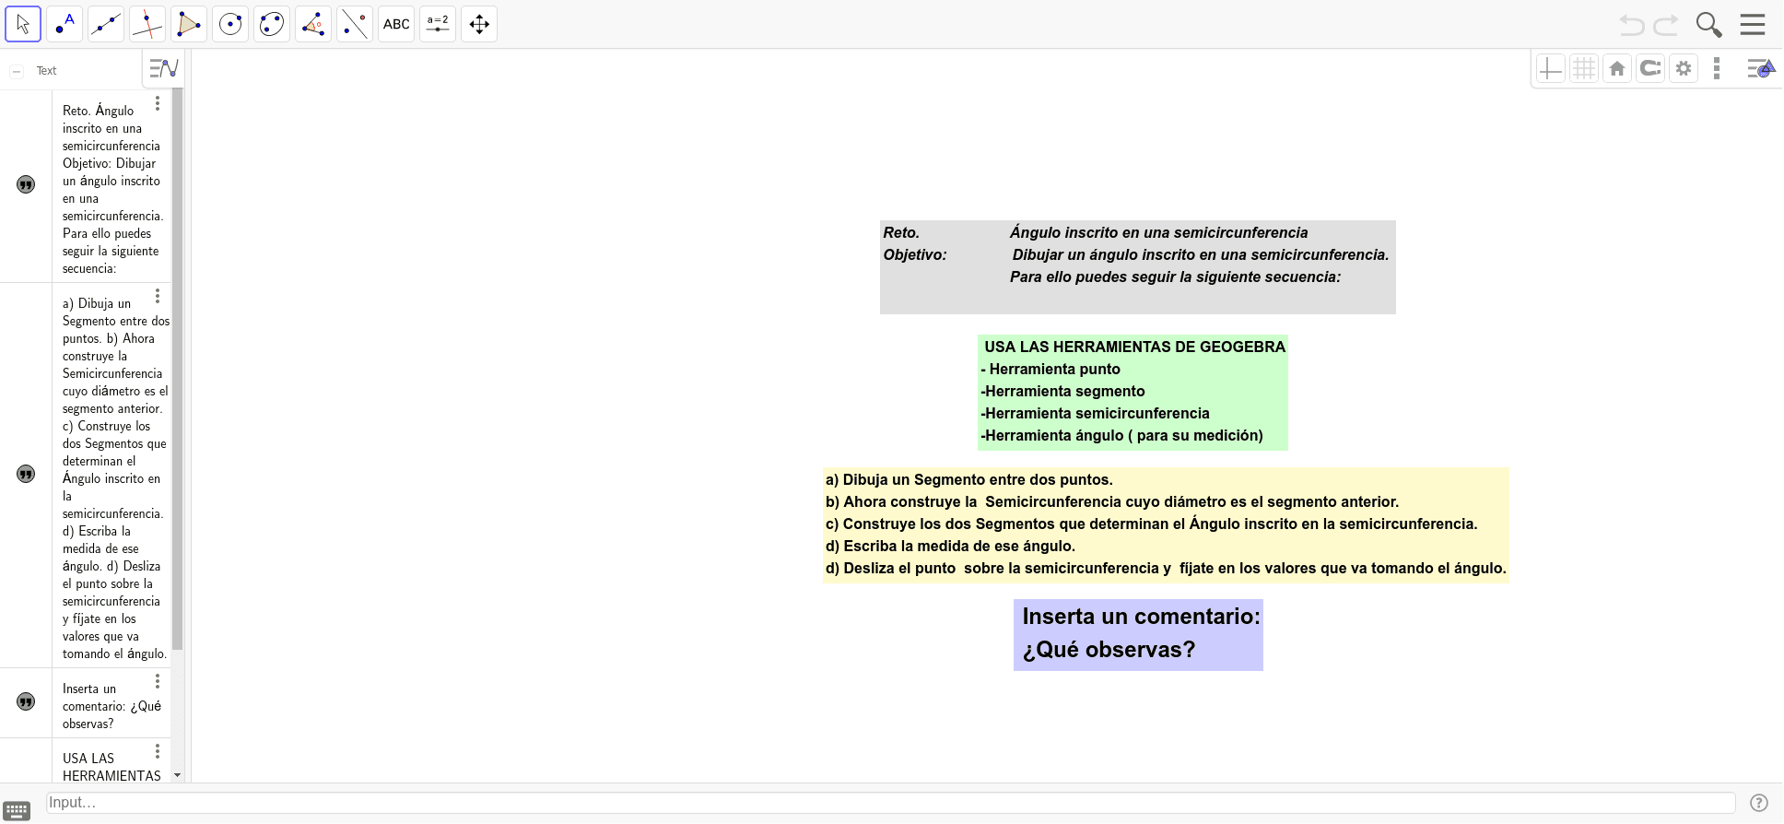Image resolution: width=1784 pixels, height=824 pixels.
Task: Select 'a) Dibuja un Segmento' algebra entry text
Action: [115, 478]
